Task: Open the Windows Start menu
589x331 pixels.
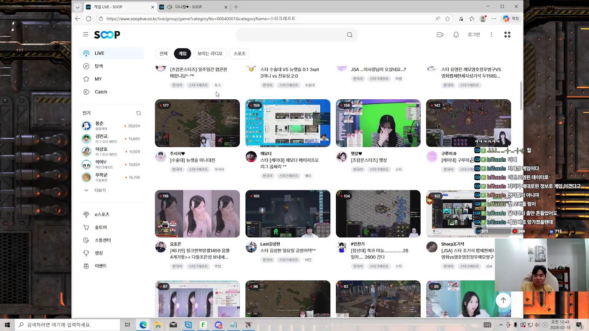Action: point(7,325)
